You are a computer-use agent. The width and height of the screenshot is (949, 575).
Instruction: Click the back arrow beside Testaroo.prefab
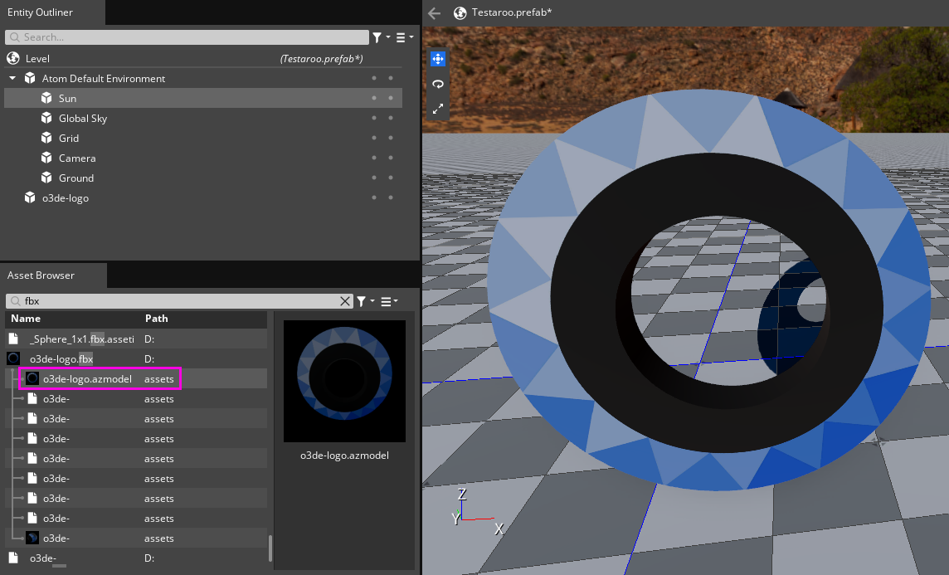coord(434,12)
